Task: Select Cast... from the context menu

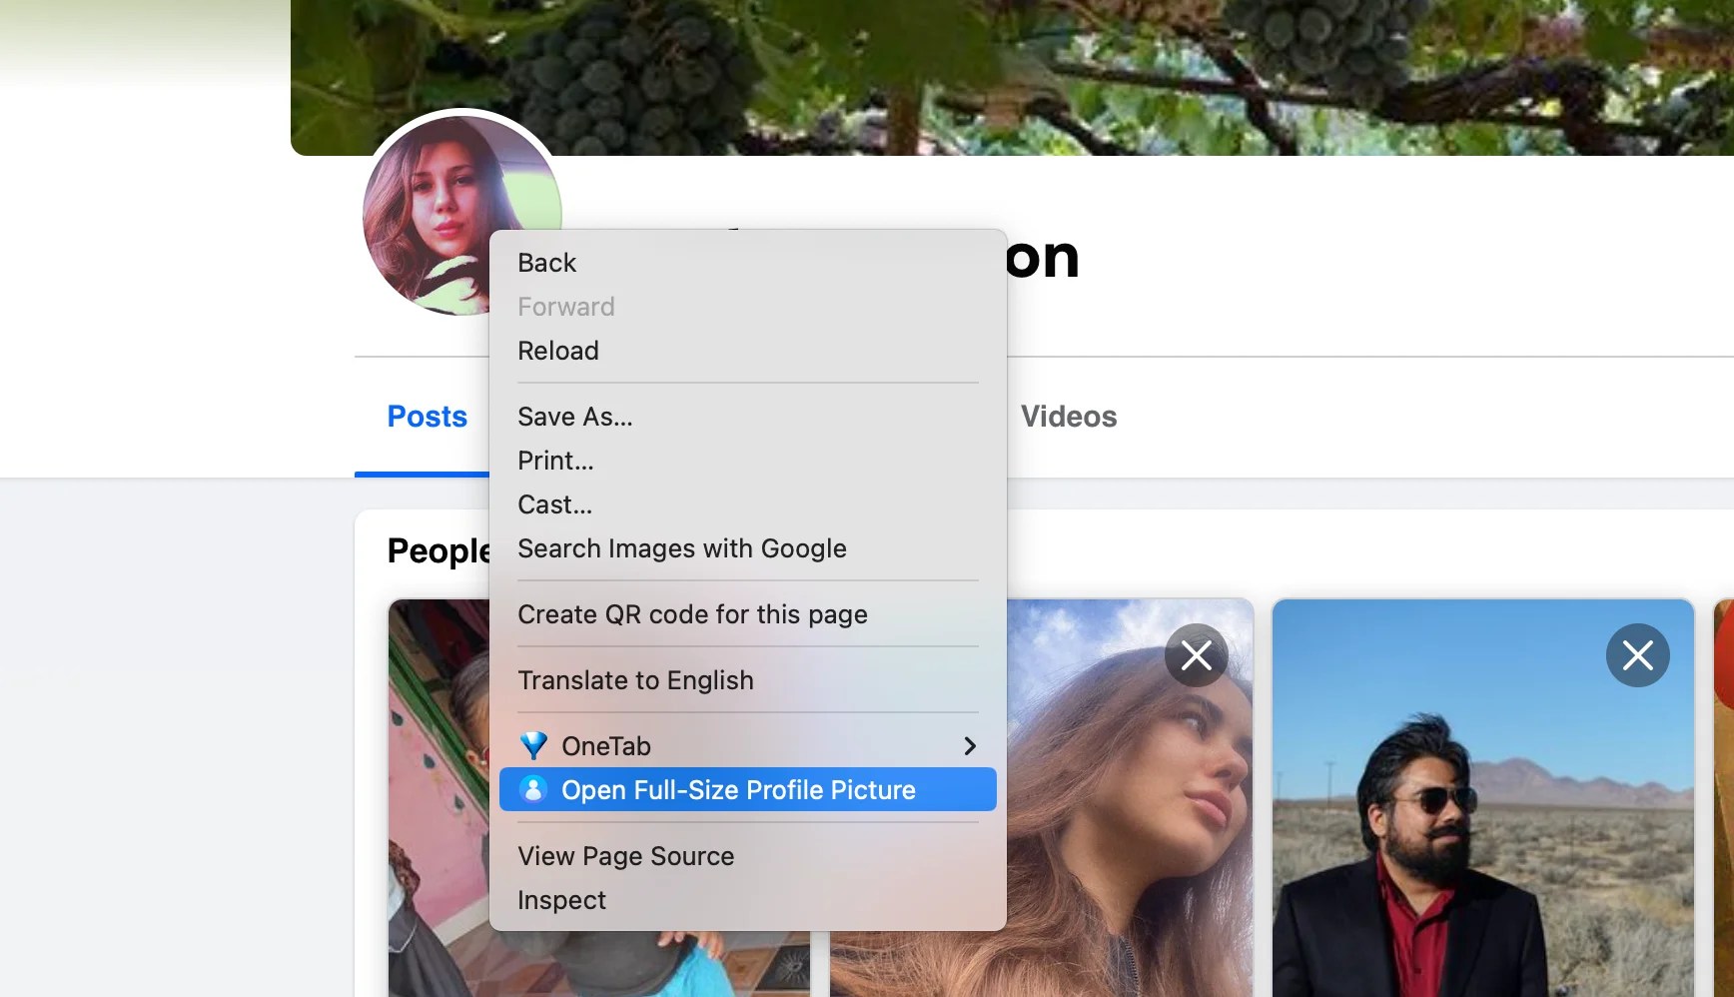Action: tap(554, 504)
